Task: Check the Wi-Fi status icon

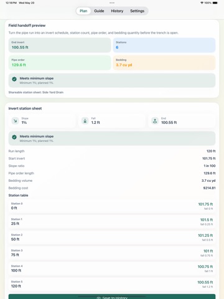Action: (x=202, y=3)
